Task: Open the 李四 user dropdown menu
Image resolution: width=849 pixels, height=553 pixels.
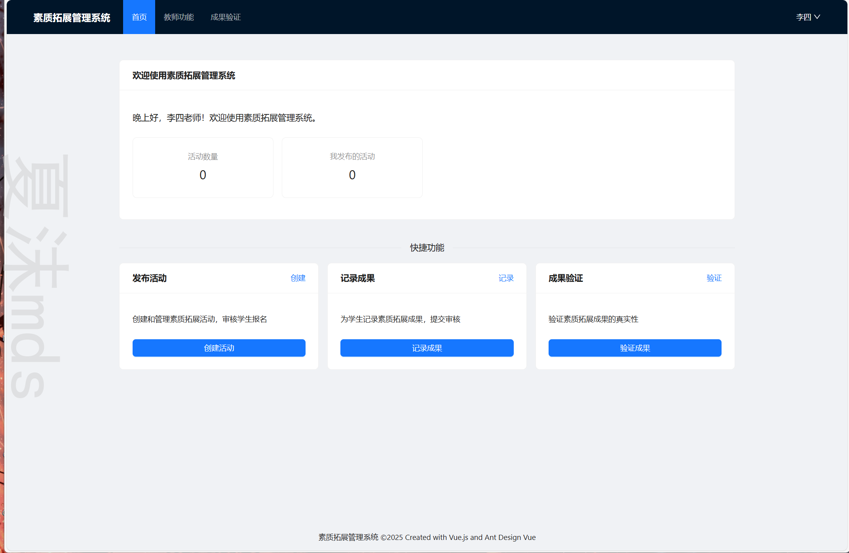Action: click(x=803, y=17)
